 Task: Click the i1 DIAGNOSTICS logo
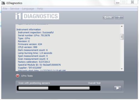37,16
